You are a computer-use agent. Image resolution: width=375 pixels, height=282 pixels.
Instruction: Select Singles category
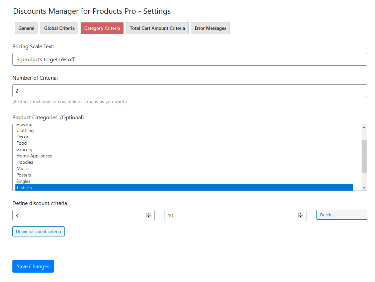tap(184, 181)
